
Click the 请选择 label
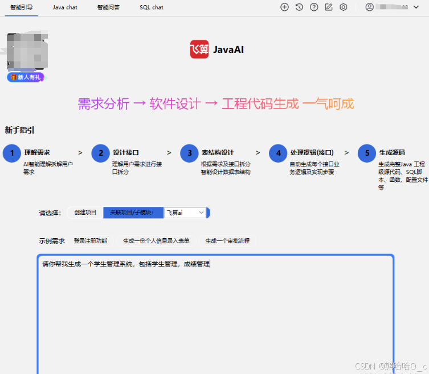tap(50, 213)
